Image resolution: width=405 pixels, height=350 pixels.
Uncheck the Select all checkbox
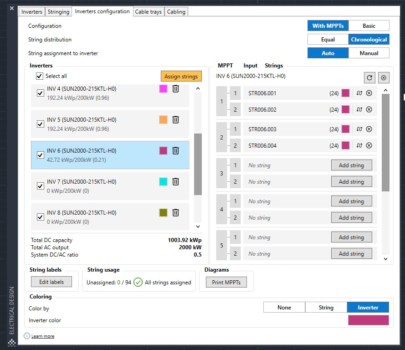tap(40, 76)
